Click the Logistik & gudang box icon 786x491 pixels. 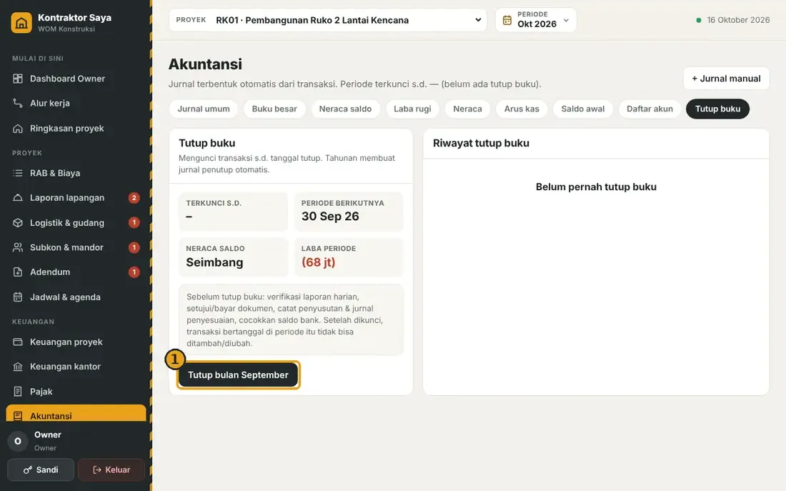click(x=18, y=223)
